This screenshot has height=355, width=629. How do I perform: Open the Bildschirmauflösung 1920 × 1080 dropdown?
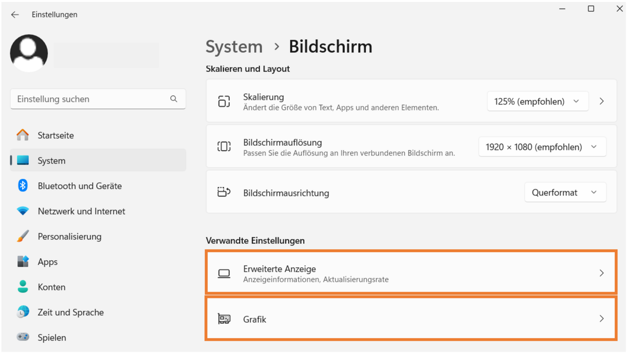pyautogui.click(x=542, y=147)
